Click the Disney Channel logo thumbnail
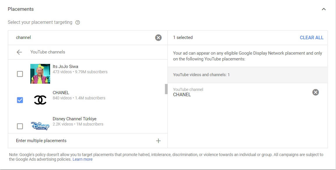 tap(40, 126)
